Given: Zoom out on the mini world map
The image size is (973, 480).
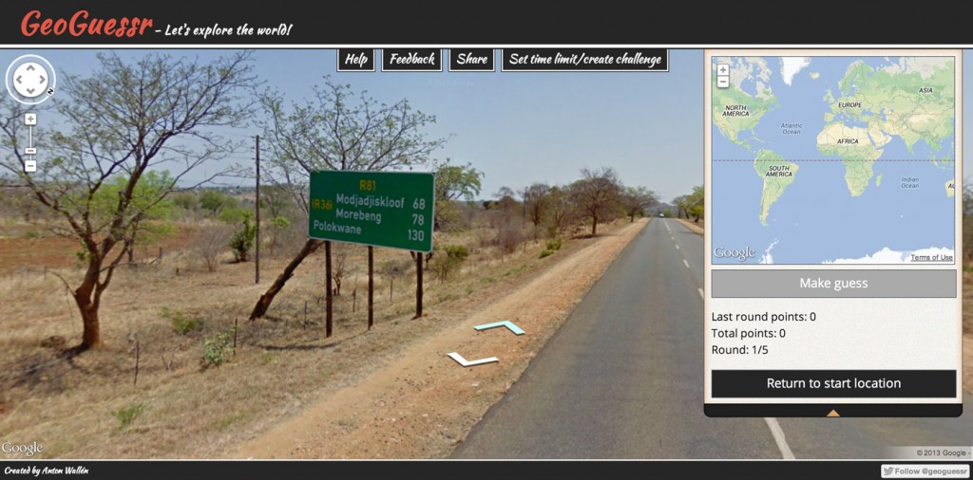Looking at the screenshot, I should pyautogui.click(x=722, y=82).
